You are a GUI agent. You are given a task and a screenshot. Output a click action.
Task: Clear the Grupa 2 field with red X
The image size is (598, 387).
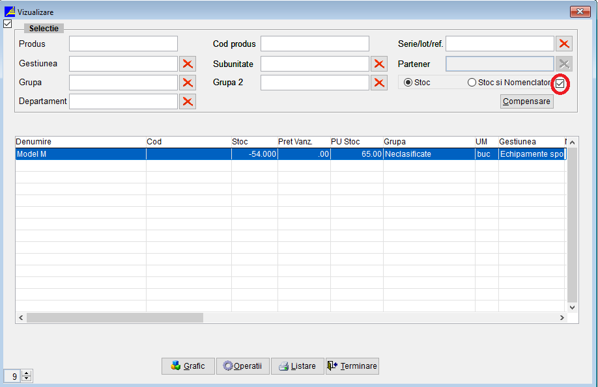(379, 83)
